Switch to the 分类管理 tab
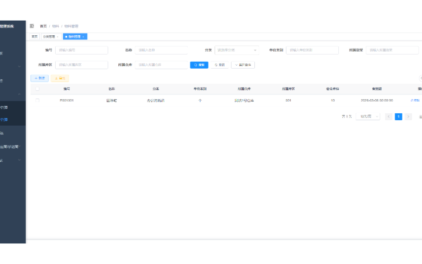The height and width of the screenshot is (264, 422). (x=49, y=36)
